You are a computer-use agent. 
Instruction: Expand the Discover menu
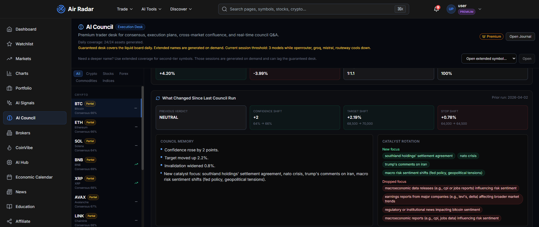[x=181, y=9]
